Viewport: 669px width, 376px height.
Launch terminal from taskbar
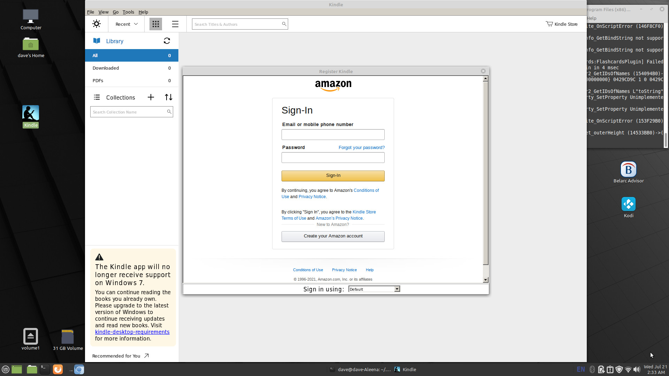(x=45, y=369)
